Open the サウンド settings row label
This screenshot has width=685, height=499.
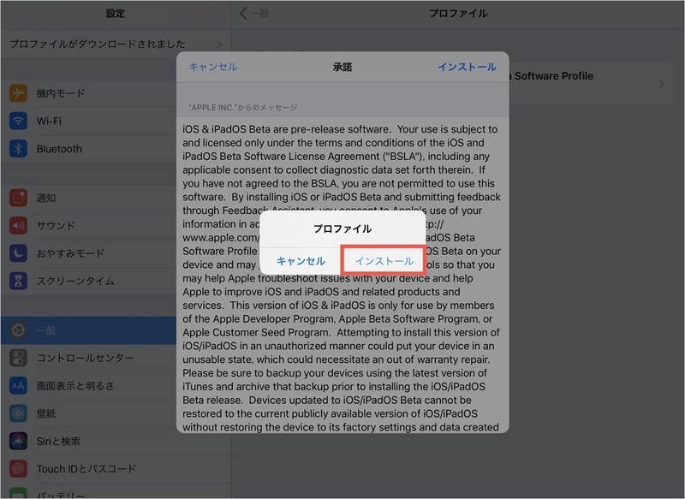point(56,225)
